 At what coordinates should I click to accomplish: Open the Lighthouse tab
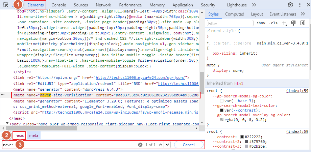click(237, 5)
